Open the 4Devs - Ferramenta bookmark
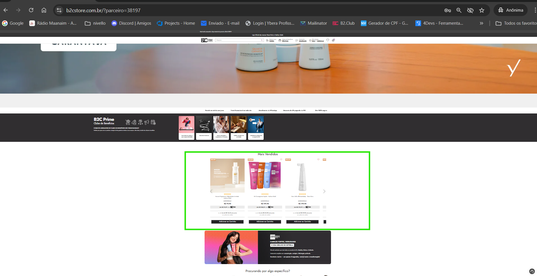Viewport: 537px width, 276px height. pyautogui.click(x=439, y=23)
